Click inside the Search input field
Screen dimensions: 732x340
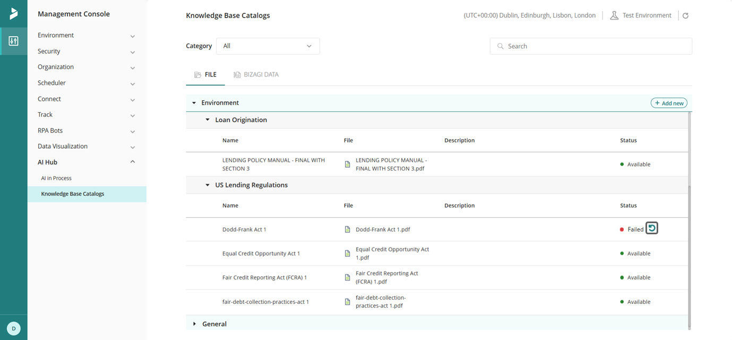tap(591, 46)
